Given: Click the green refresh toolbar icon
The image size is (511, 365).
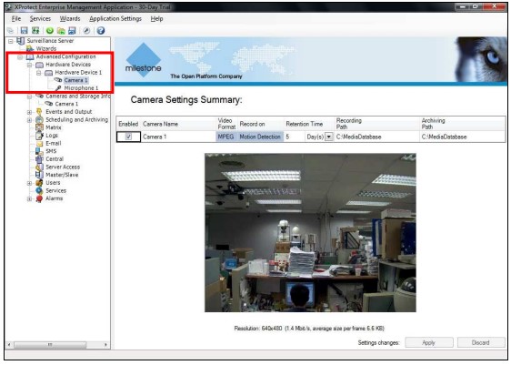Looking at the screenshot, I should point(49,30).
